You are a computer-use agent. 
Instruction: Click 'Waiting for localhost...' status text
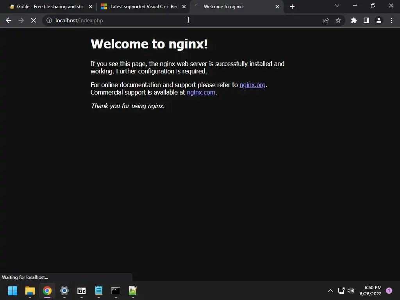click(25, 277)
